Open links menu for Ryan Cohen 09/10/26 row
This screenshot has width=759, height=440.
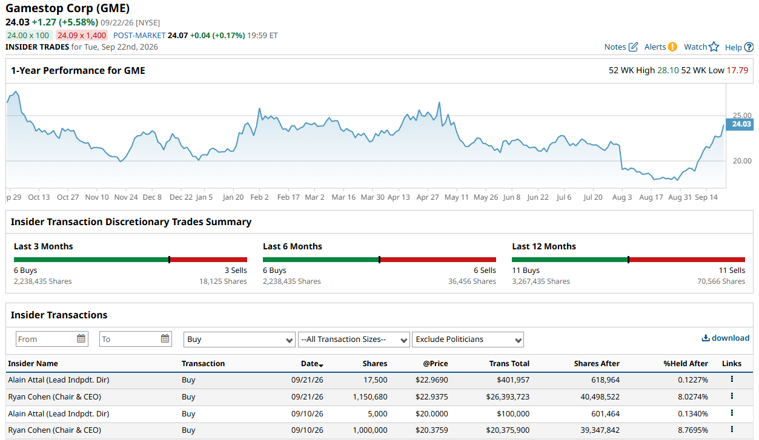pyautogui.click(x=732, y=430)
